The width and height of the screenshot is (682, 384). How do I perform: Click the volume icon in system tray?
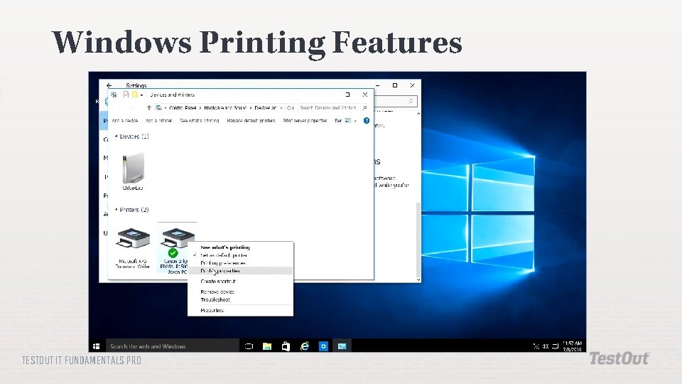(x=546, y=346)
